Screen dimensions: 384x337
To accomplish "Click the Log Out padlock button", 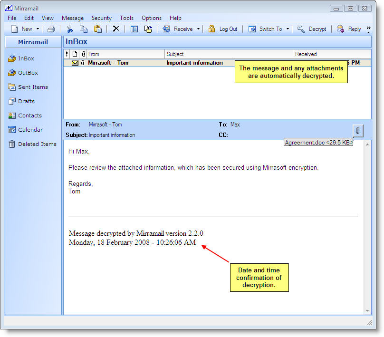I will (222, 29).
